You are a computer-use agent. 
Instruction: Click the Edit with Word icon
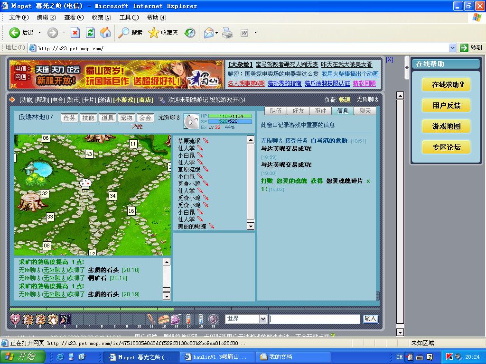point(244,33)
